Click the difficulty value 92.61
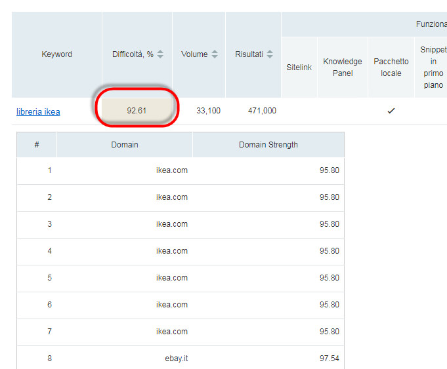Screen dimensions: 447x369 point(137,111)
